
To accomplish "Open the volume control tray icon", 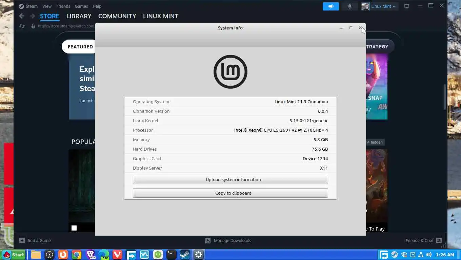I will tap(429, 255).
